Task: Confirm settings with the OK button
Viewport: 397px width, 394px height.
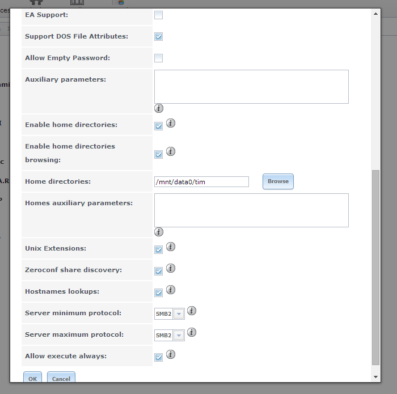Action: tap(33, 378)
